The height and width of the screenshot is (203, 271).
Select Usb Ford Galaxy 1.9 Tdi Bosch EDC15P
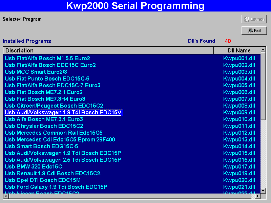click(x=56, y=187)
